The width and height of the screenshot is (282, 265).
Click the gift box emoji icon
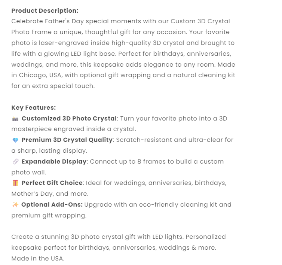click(15, 183)
